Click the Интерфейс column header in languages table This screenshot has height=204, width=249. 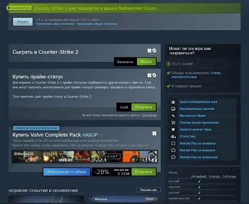tap(199, 177)
